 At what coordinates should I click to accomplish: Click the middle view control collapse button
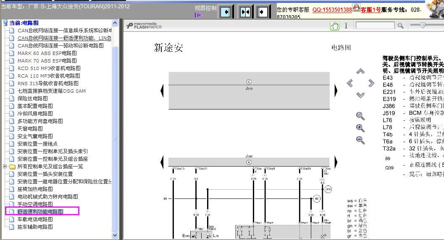(245, 12)
